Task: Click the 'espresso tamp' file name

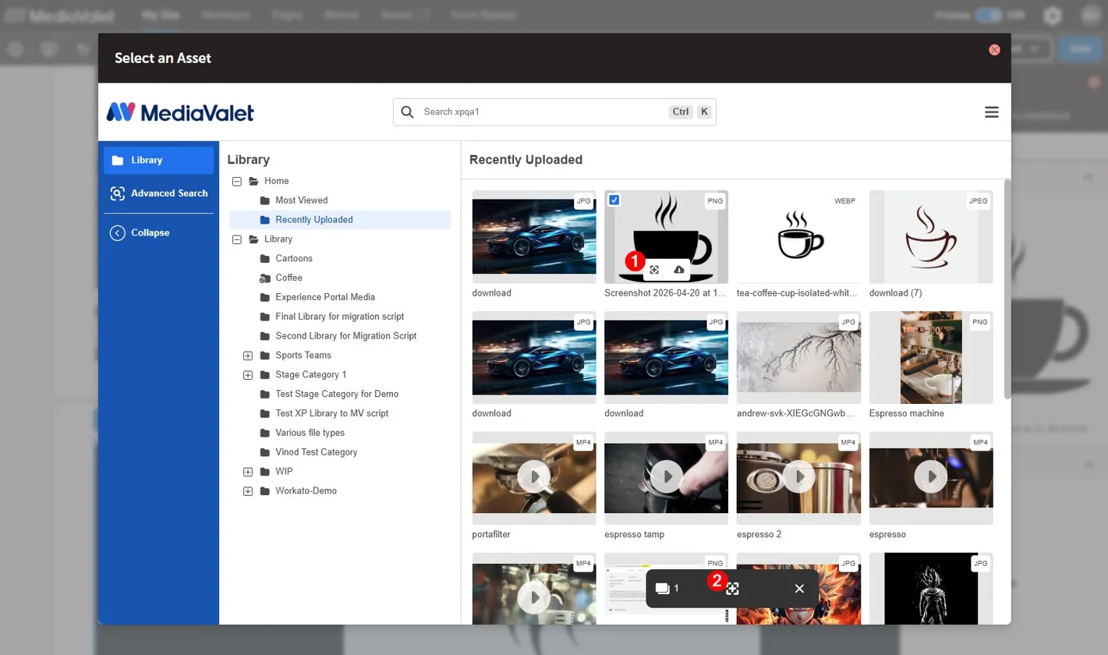Action: coord(634,535)
